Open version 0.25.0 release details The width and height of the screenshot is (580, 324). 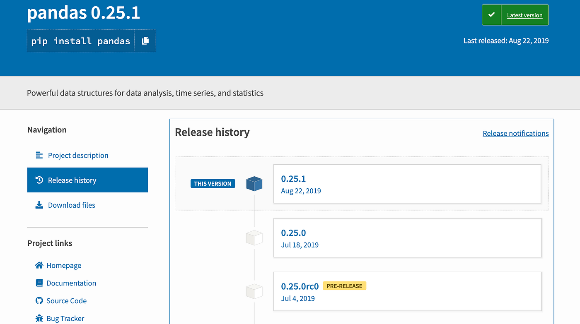[x=293, y=233]
